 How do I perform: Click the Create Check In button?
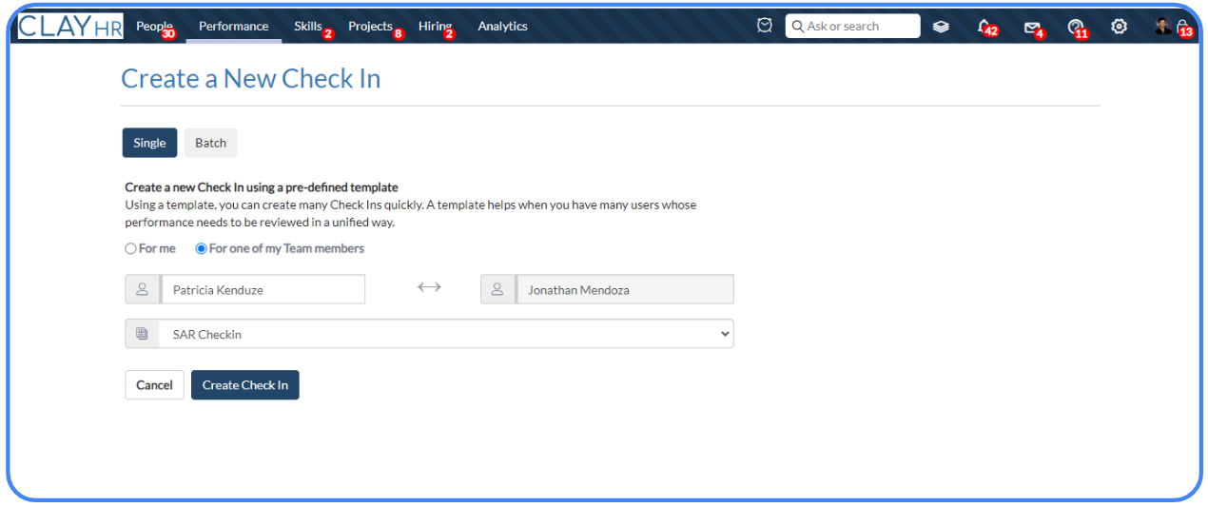(245, 385)
